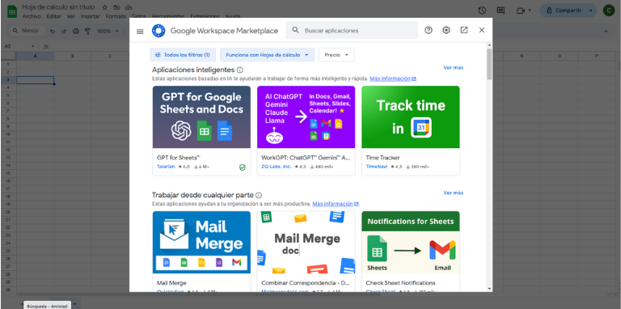Open the Editar menu
This screenshot has width=621, height=309.
pos(53,16)
